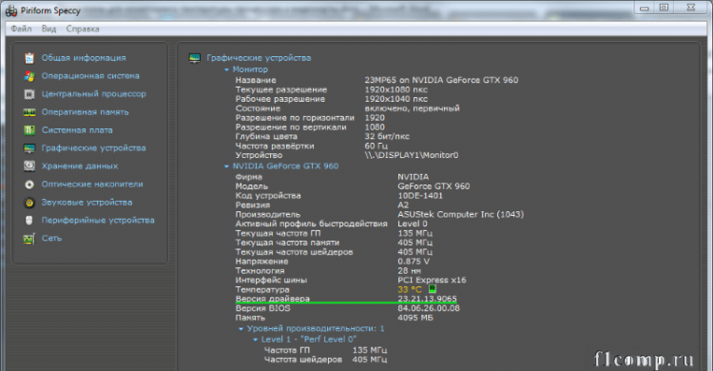This screenshot has height=371, width=713.
Task: Collapse the NVIDIA GeForce GTX 960 section
Action: tap(226, 166)
